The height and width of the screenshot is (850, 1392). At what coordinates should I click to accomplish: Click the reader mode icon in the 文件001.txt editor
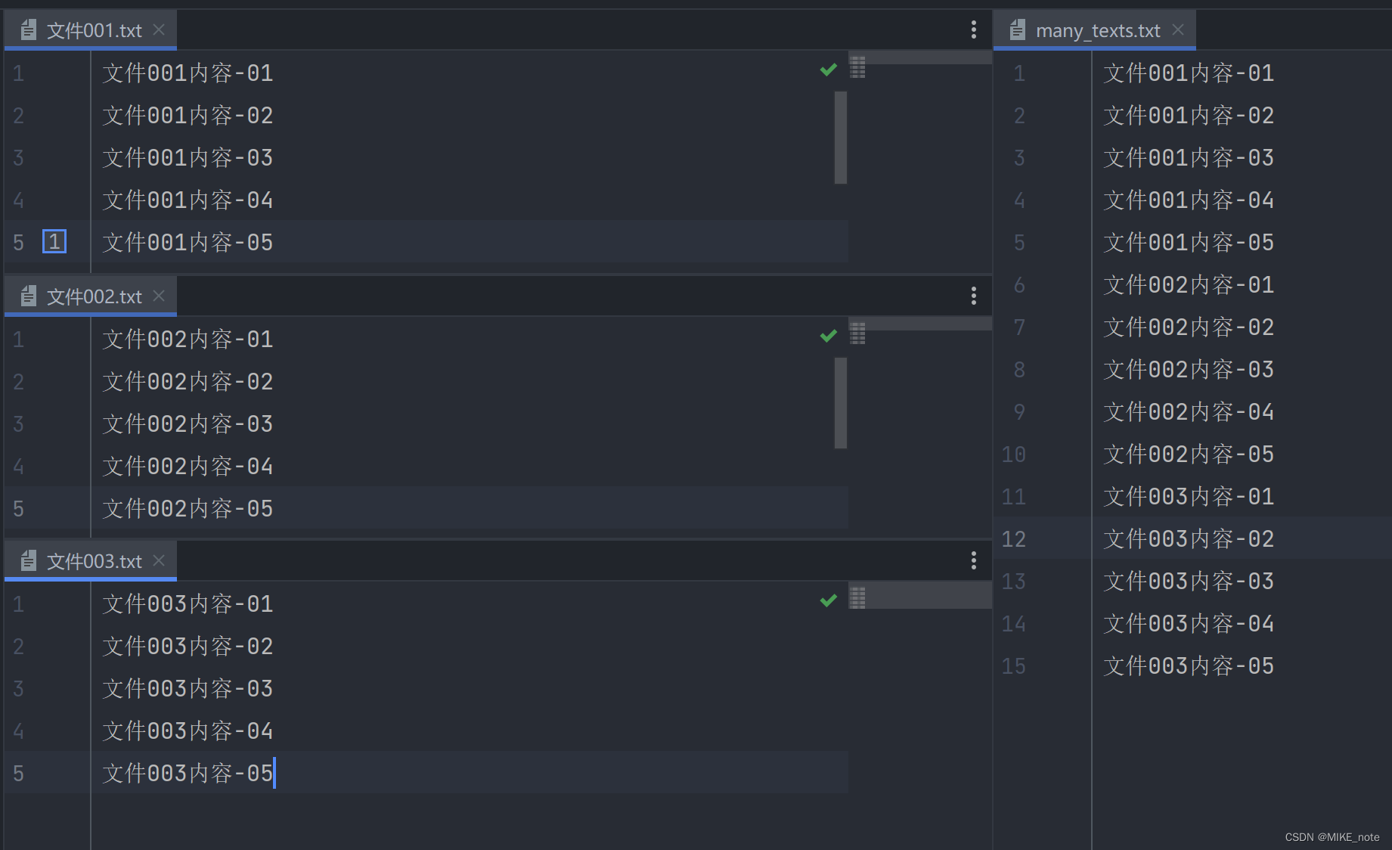857,67
